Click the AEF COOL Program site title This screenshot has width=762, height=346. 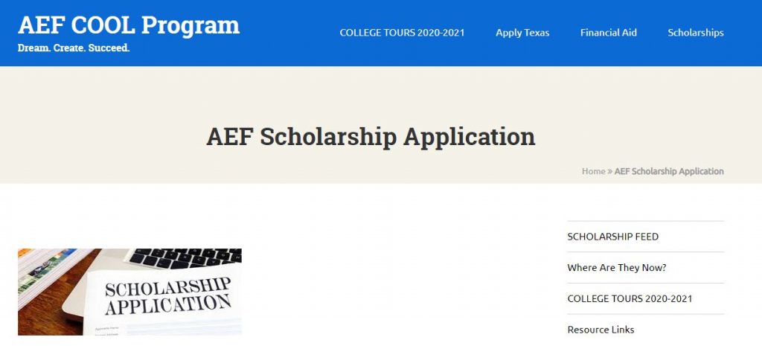point(129,25)
